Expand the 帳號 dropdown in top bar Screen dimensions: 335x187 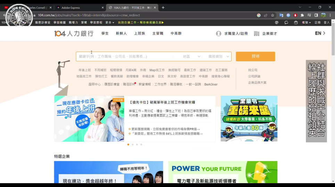point(306,23)
